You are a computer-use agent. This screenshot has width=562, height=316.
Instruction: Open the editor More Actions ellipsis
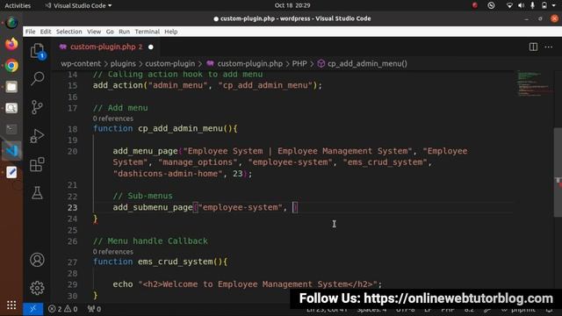[x=548, y=47]
